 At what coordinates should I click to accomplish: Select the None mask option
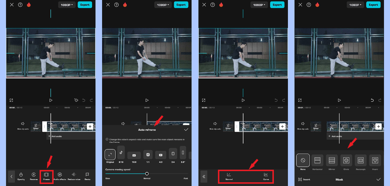[303, 162]
